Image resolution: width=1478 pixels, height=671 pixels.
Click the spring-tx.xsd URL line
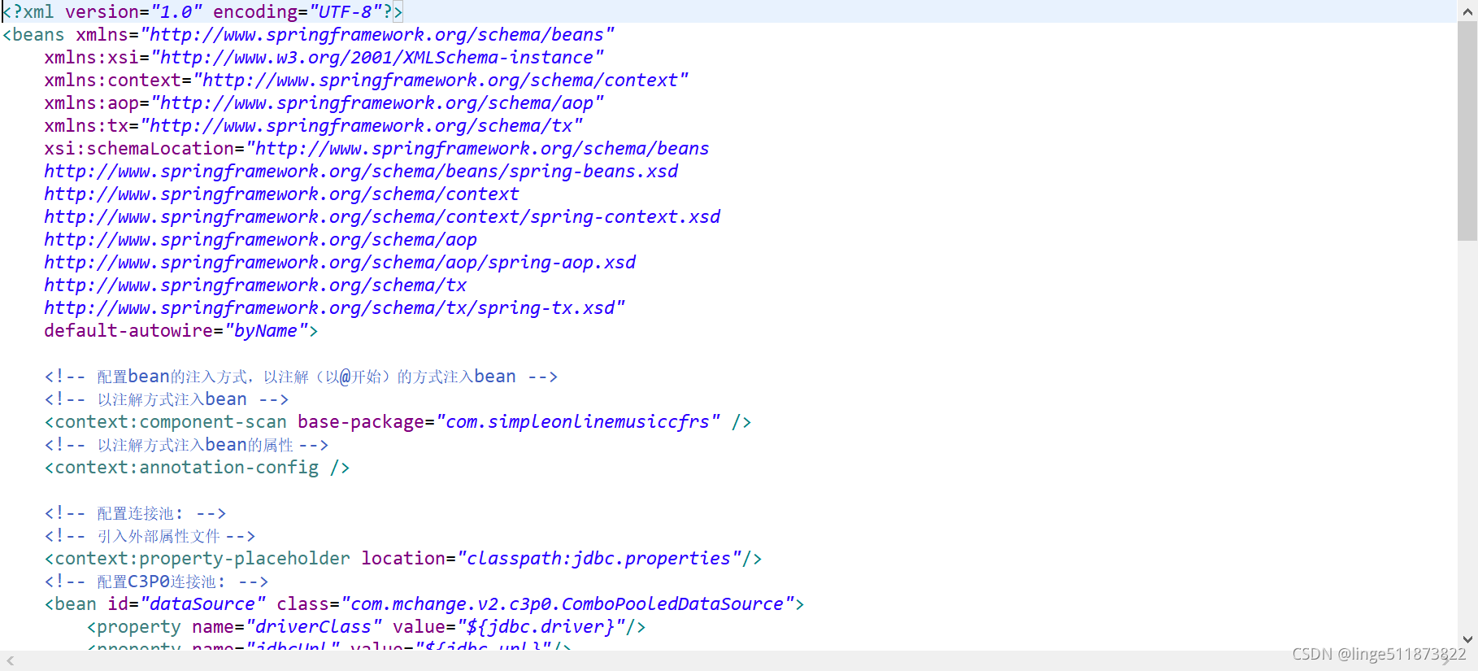334,308
